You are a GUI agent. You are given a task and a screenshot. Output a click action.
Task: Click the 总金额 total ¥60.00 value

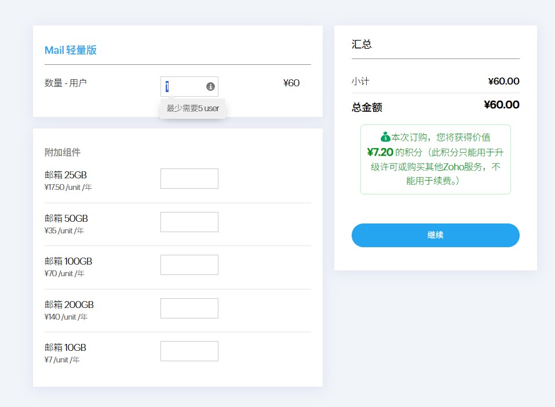pyautogui.click(x=501, y=105)
